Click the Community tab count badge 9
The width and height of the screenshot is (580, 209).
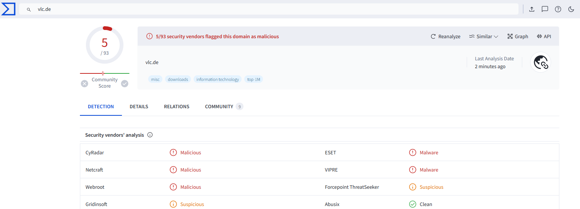click(239, 107)
